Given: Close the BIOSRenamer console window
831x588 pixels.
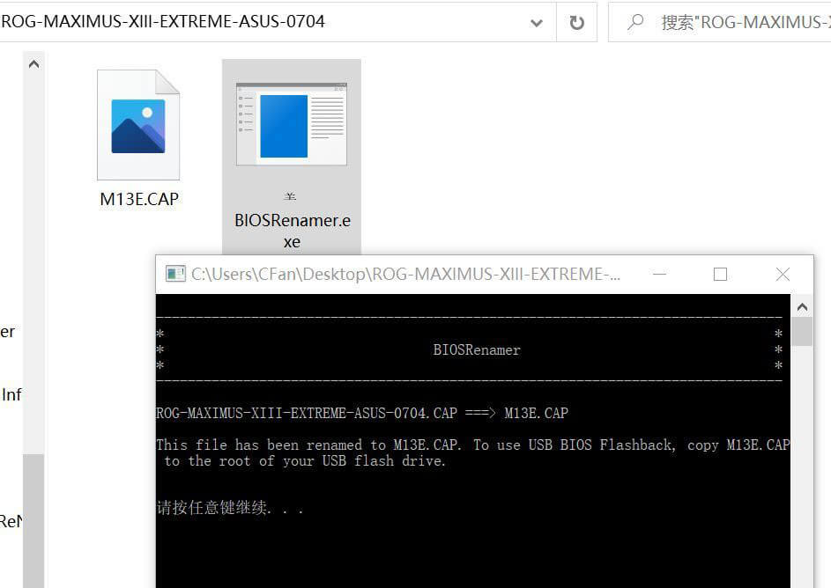Looking at the screenshot, I should tap(782, 275).
